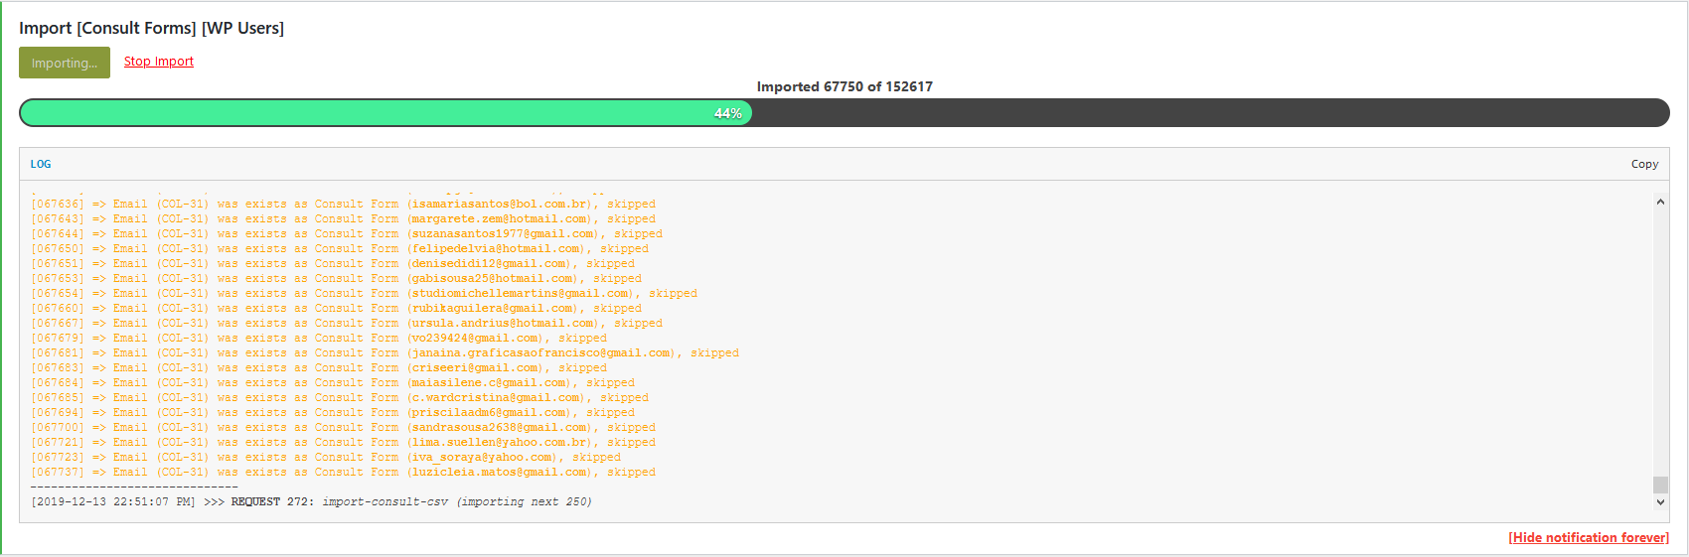
Task: Click the LOG panel header label
Action: [41, 165]
